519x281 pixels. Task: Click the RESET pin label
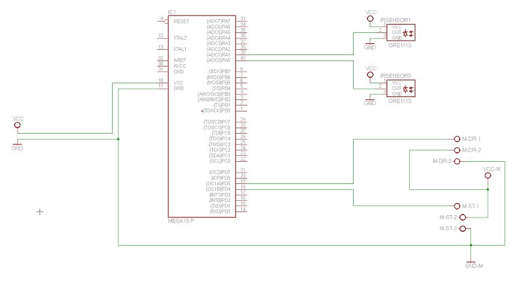182,22
